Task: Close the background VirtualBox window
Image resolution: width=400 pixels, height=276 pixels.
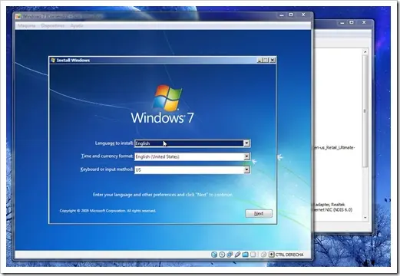Action: (364, 22)
